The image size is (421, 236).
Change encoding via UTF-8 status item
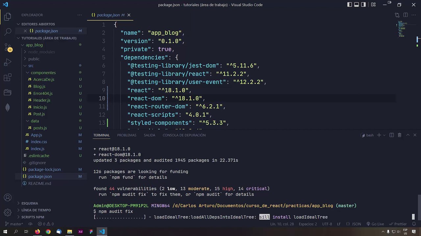[327, 224]
